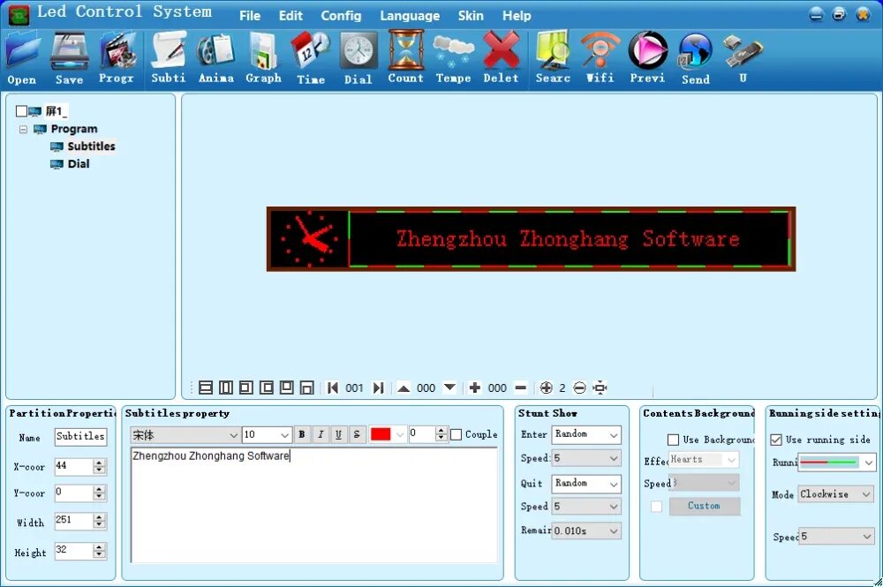The height and width of the screenshot is (587, 883).
Task: Open the File menu
Action: (250, 16)
